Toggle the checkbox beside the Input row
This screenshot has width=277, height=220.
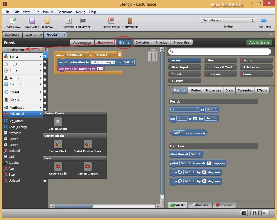(x=45, y=62)
